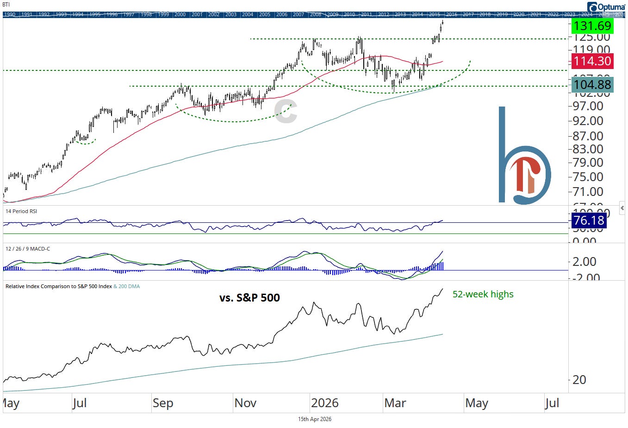Select the 131.69 last price tag

pyautogui.click(x=592, y=26)
